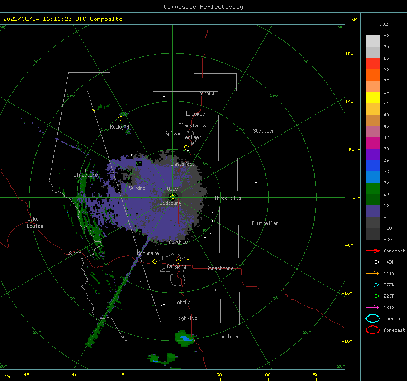Select the cyan 27ZW arrow icon
The height and width of the screenshot is (381, 407).
[x=373, y=285]
